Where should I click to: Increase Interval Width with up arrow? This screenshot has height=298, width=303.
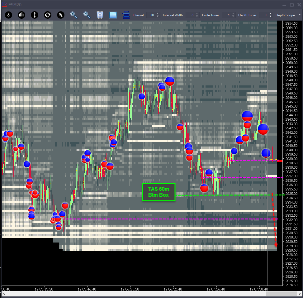click(197, 14)
